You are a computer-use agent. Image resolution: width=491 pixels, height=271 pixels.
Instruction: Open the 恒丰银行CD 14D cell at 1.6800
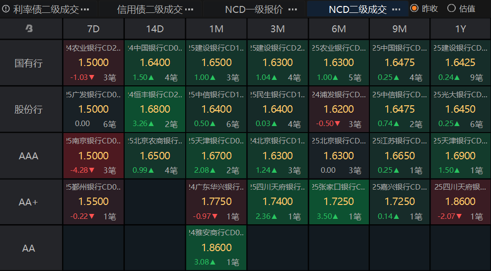click(155, 109)
